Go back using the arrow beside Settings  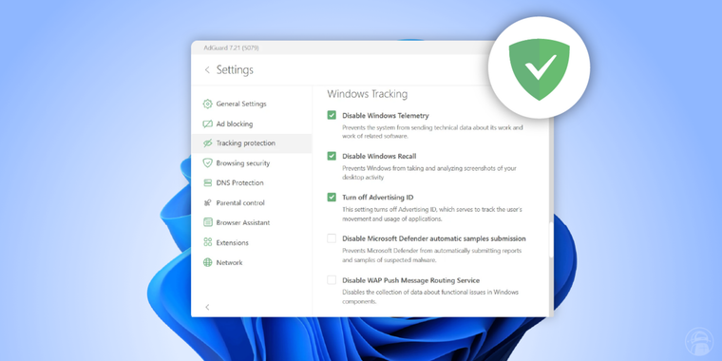click(207, 70)
